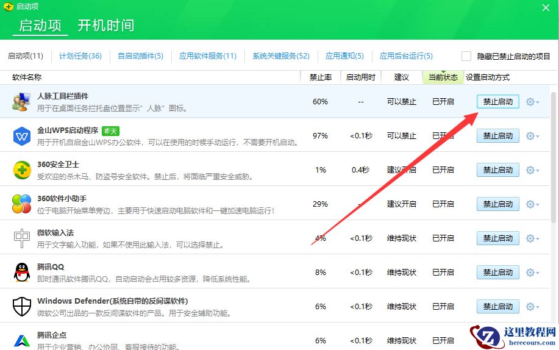The height and width of the screenshot is (350, 559).
Task: Open gear settings for 腾讯QQ
Action: pyautogui.click(x=532, y=273)
